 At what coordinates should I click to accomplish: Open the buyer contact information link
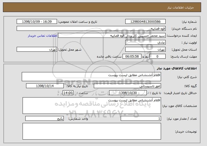(x=42, y=36)
